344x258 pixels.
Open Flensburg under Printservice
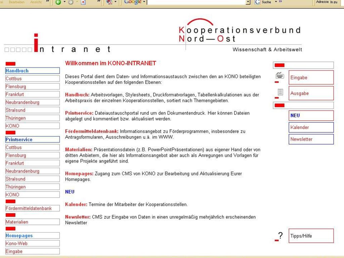(x=33, y=155)
